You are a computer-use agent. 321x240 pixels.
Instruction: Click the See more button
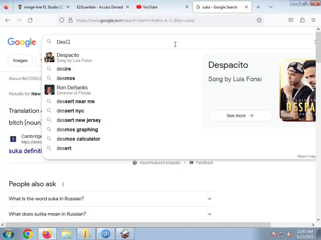pos(240,116)
